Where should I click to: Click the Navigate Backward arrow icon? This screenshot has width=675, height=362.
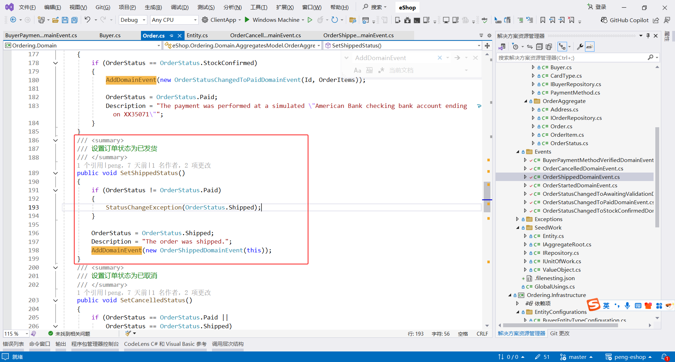tap(13, 20)
